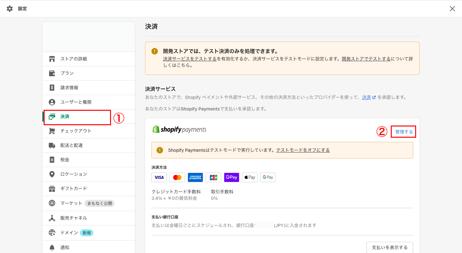Viewport: 462px width, 253px height.
Task: Click the 新規 badge next to ドメイン
Action: tap(87, 233)
